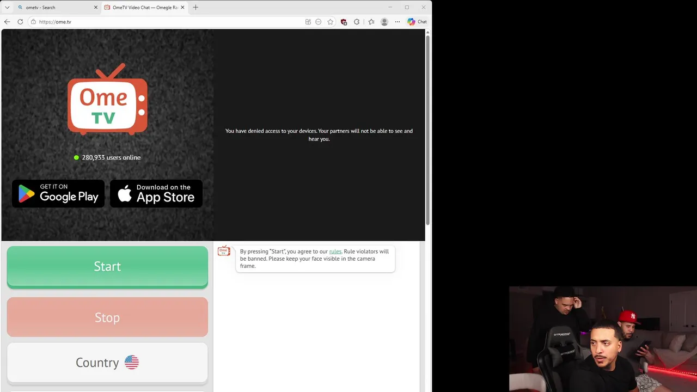Open Copilot Chat button

(x=417, y=22)
